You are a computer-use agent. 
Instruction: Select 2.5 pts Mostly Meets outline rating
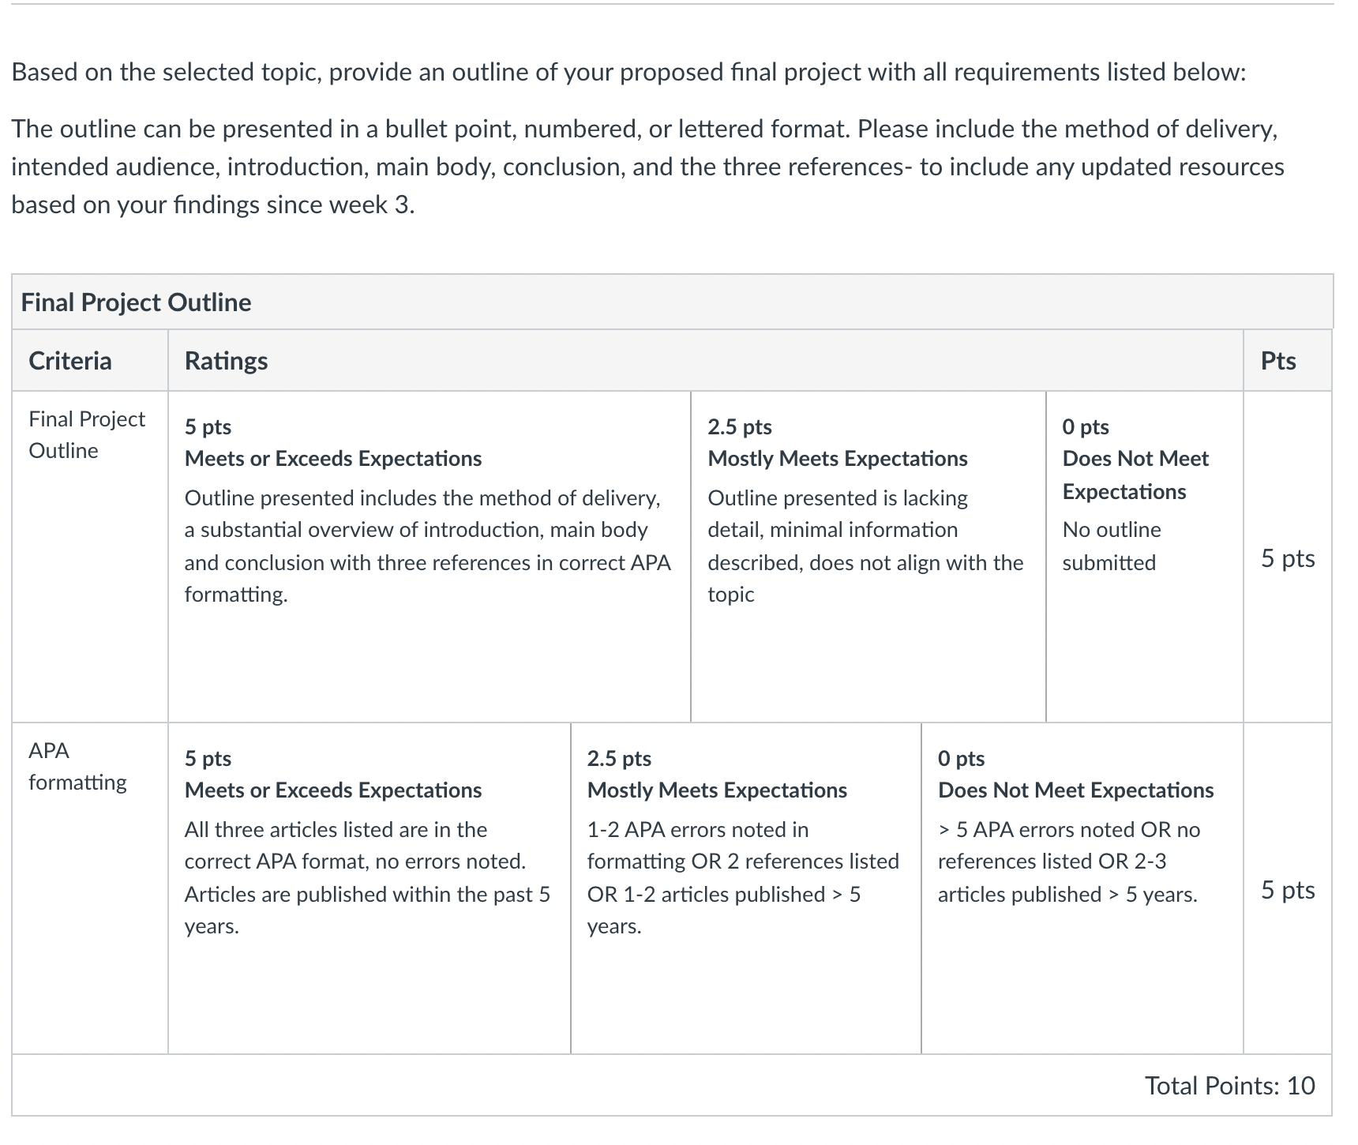click(x=868, y=557)
